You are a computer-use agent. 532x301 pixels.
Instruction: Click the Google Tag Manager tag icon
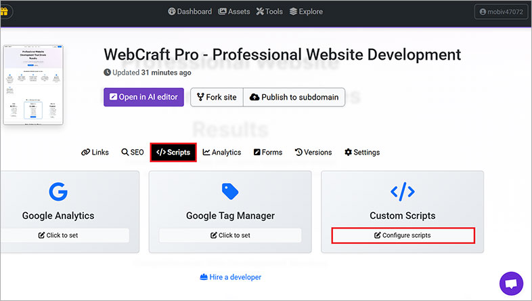230,192
